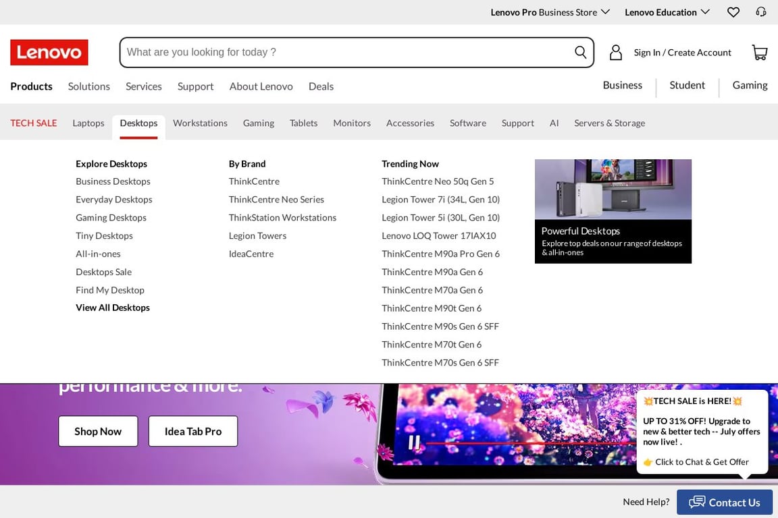Open All-in-ones link
The height and width of the screenshot is (518, 778).
[x=98, y=254]
